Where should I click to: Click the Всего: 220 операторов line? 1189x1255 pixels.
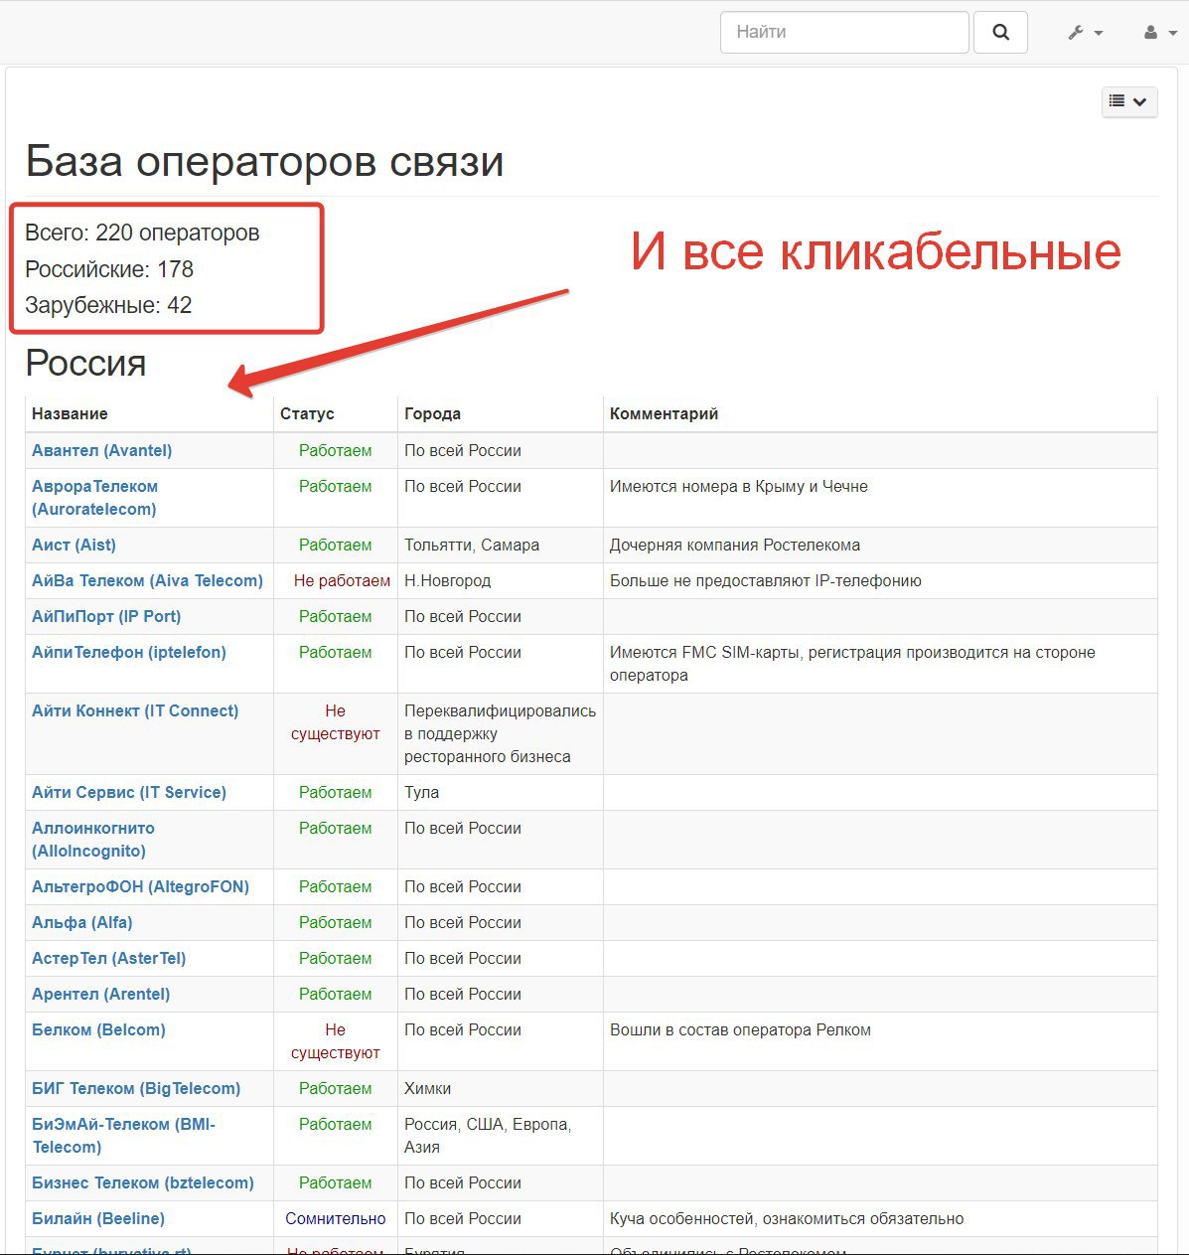(x=142, y=233)
